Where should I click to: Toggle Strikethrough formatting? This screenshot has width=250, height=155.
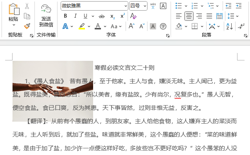click(x=102, y=16)
